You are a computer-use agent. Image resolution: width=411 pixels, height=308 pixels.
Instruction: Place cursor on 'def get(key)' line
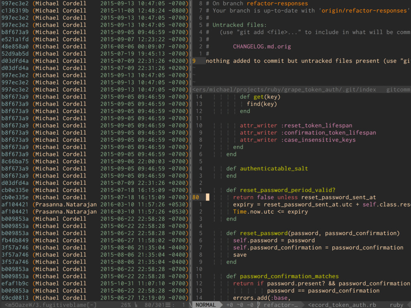pyautogui.click(x=260, y=97)
